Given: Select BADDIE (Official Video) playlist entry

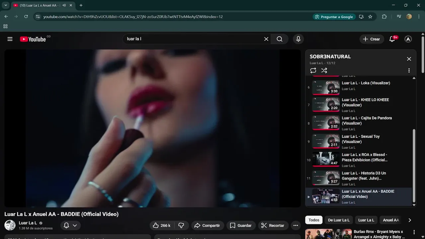Looking at the screenshot, I should (359, 197).
